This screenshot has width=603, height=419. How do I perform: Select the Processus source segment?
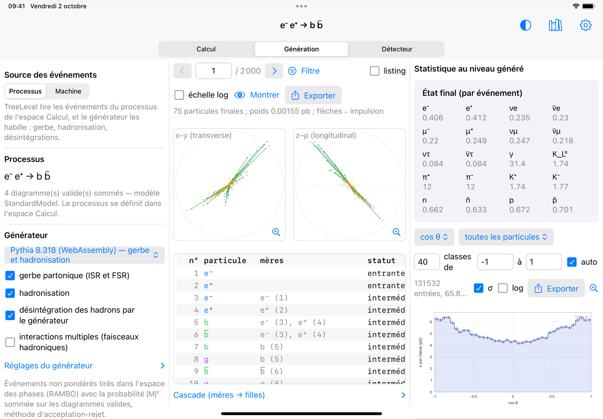click(x=25, y=91)
